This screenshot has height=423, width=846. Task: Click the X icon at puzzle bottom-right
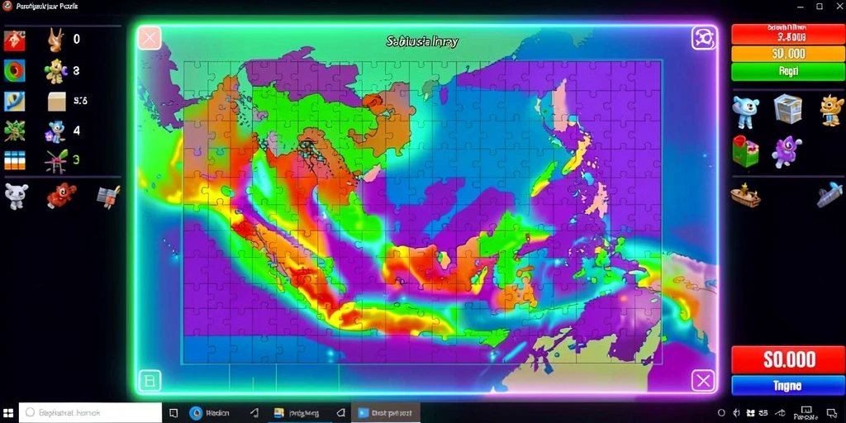(704, 381)
